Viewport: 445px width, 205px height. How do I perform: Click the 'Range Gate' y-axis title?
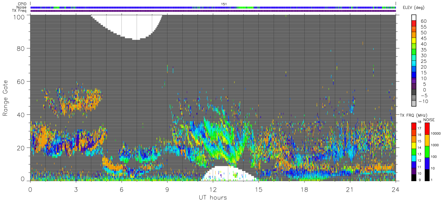pyautogui.click(x=5, y=98)
